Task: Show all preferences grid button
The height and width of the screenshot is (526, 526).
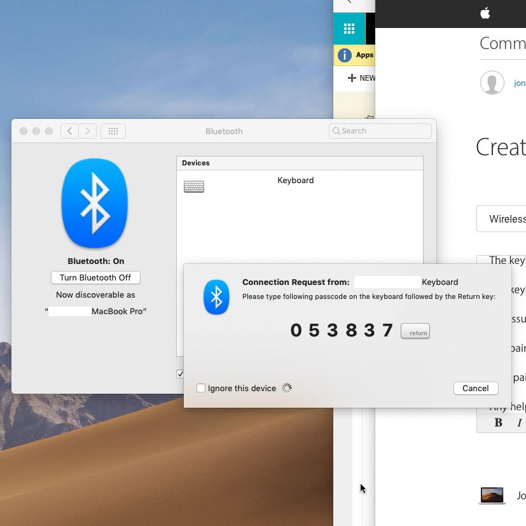Action: [x=113, y=131]
